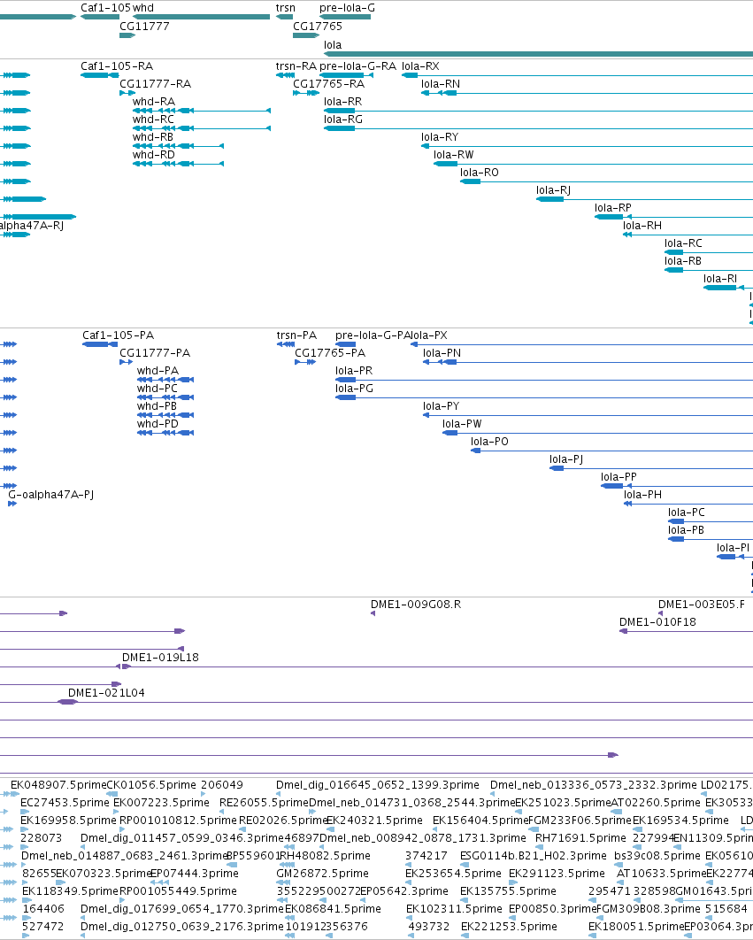Select clone DME1-019L18
The height and width of the screenshot is (940, 753).
pyautogui.click(x=160, y=657)
